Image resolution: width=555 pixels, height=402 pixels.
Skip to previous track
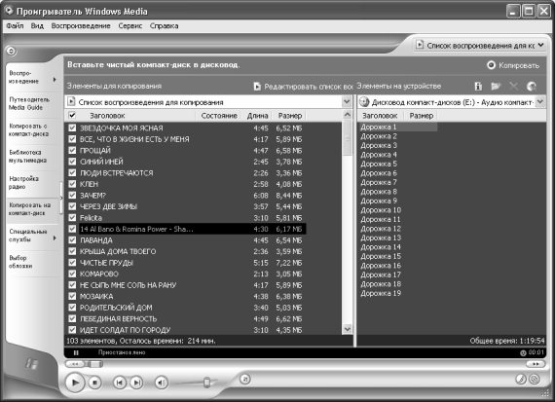(120, 383)
